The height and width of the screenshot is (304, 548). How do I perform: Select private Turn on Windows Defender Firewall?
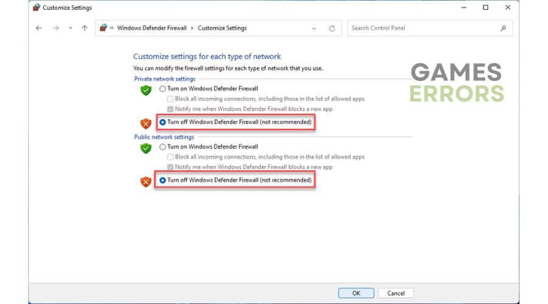pyautogui.click(x=209, y=89)
